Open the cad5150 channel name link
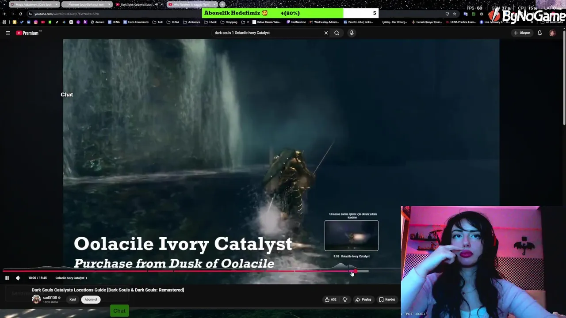Viewport: 566px width, 318px height. (x=50, y=298)
